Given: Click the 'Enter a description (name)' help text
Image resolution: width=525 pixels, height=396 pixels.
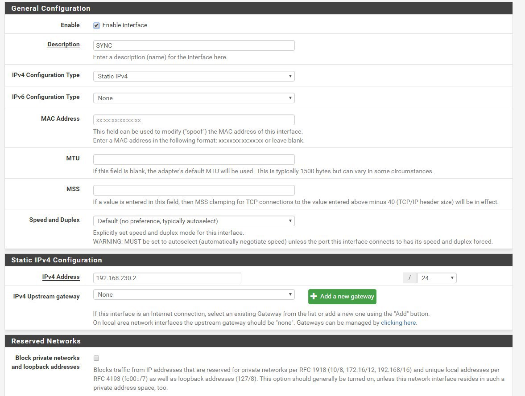Looking at the screenshot, I should click(160, 57).
